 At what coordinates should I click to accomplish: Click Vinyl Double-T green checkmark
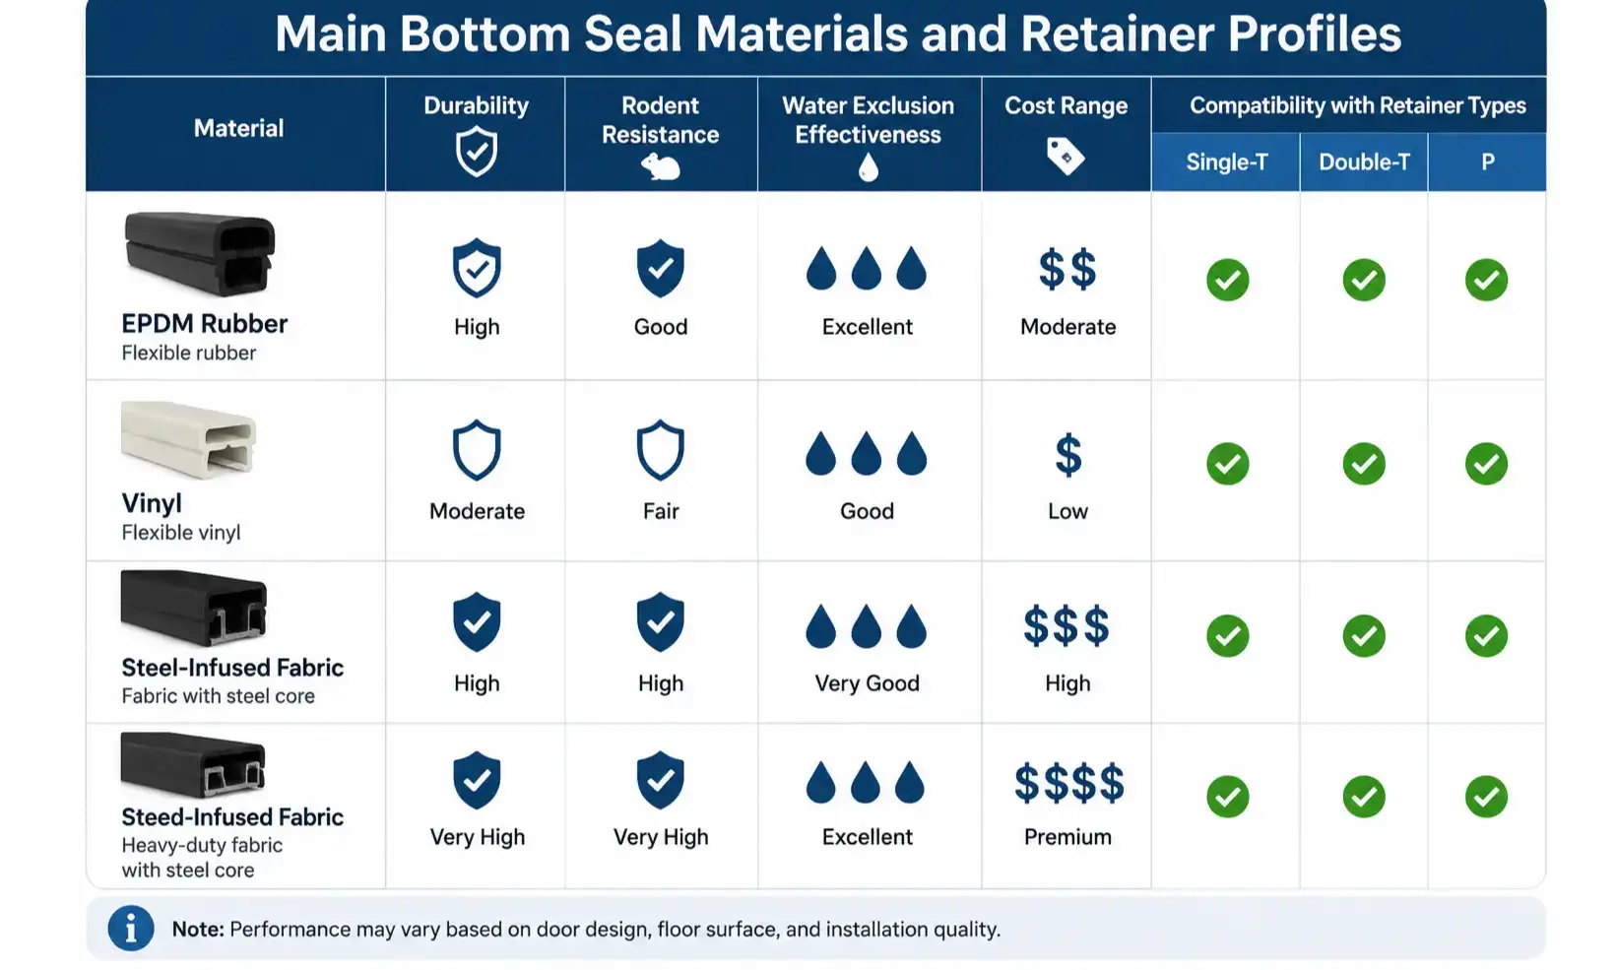pos(1364,464)
